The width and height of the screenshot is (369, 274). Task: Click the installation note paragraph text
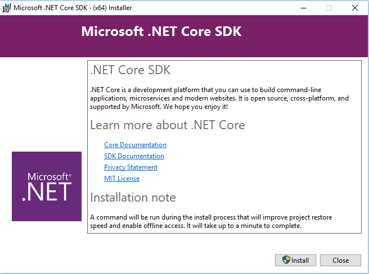211,221
